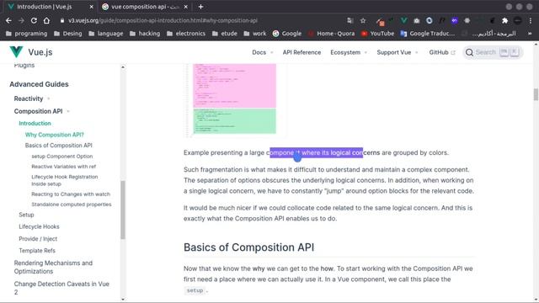Go to Reactive Variables with ref
The image size is (539, 303).
pos(64,167)
